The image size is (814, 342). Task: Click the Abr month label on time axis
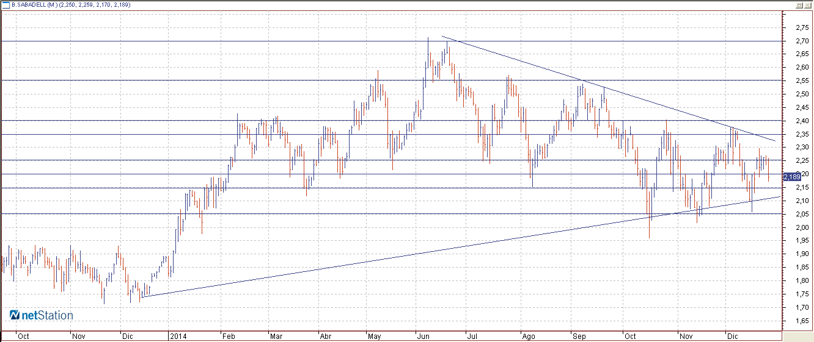pyautogui.click(x=326, y=336)
